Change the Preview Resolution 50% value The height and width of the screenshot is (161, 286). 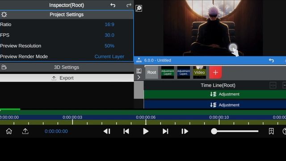click(x=109, y=46)
